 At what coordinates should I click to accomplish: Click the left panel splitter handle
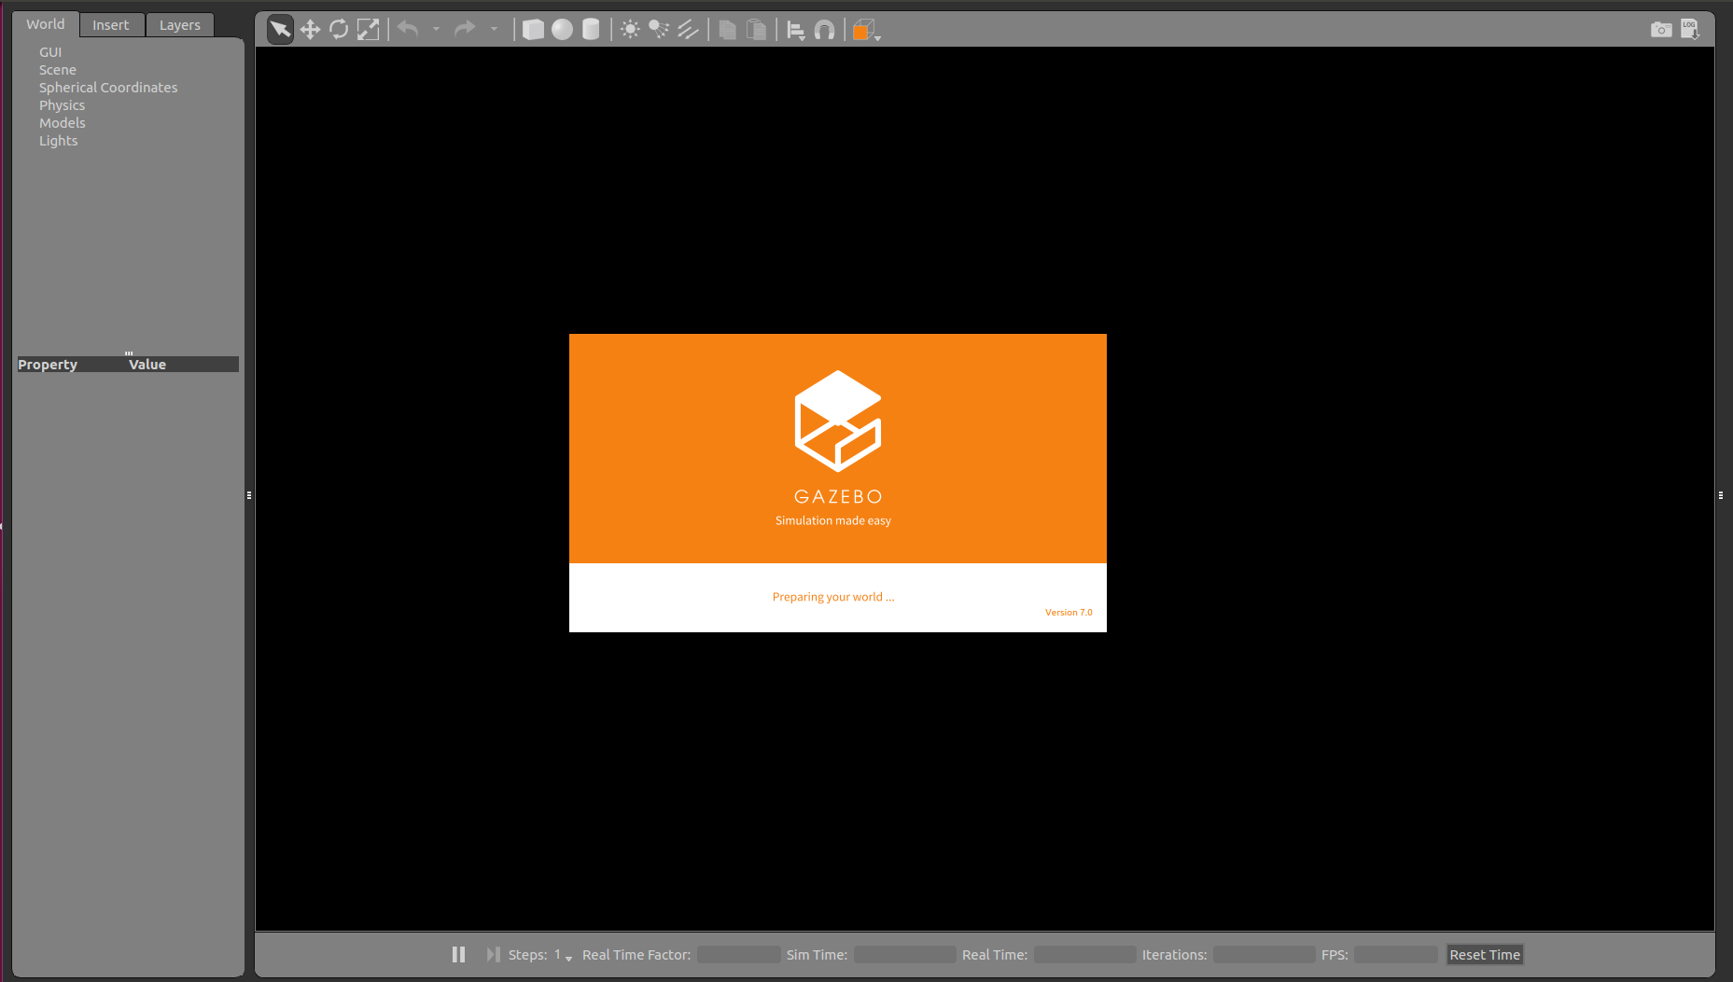249,495
